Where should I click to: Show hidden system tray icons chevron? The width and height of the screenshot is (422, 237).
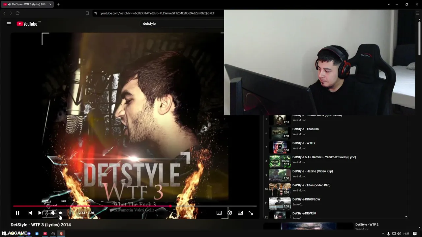coord(383,234)
